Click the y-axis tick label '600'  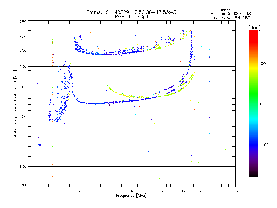point(23,37)
